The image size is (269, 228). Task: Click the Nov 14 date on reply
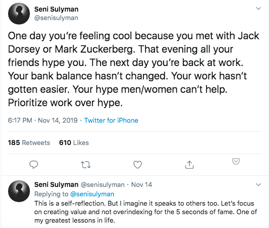point(142,185)
